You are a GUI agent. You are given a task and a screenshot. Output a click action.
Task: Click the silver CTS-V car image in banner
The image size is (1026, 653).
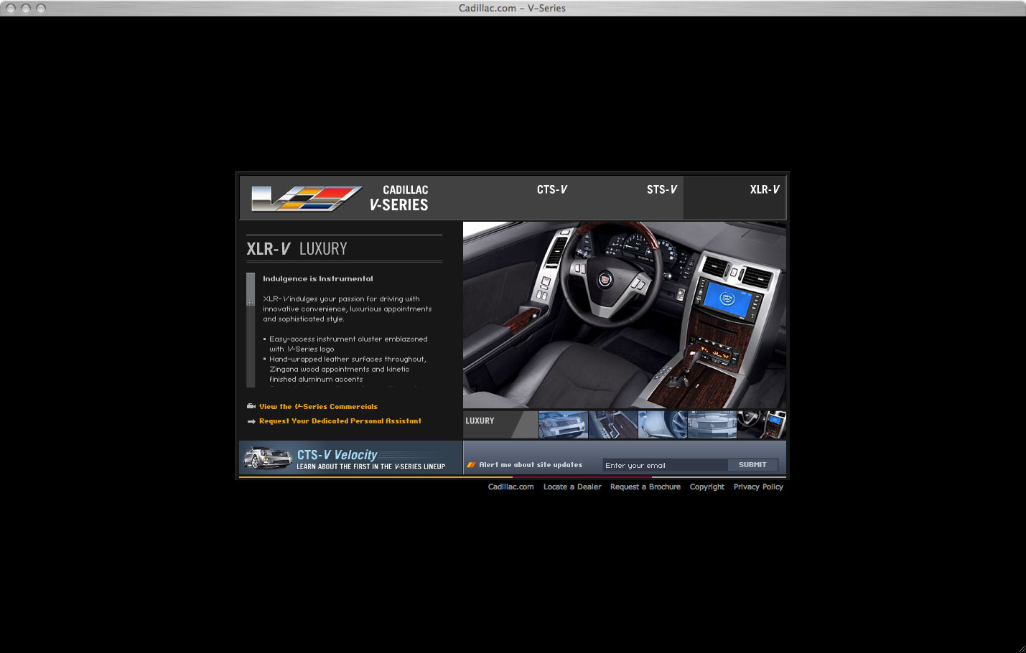click(x=268, y=458)
